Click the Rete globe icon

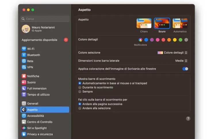[x=24, y=61]
